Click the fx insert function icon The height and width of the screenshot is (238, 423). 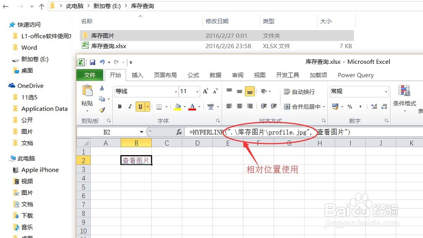point(179,132)
